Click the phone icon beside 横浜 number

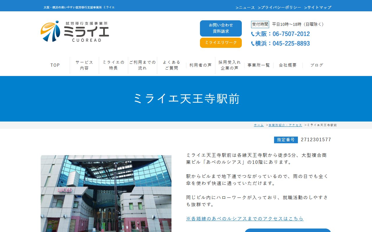point(253,44)
